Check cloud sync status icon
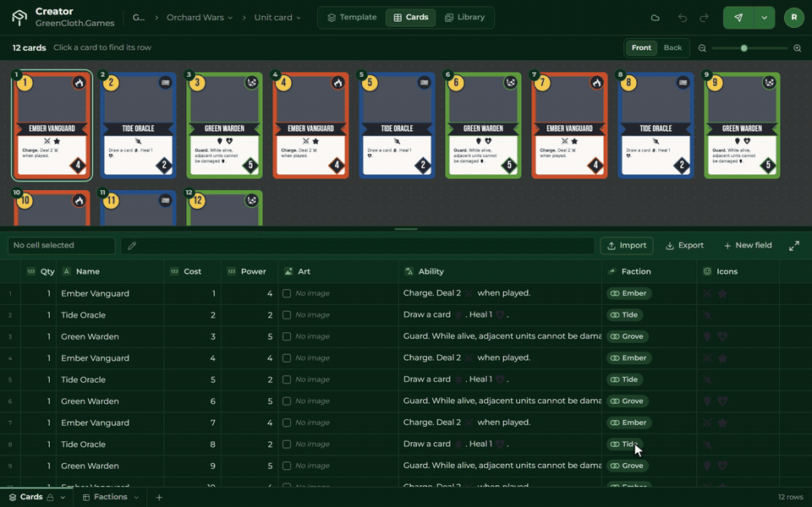This screenshot has width=812, height=507. (655, 18)
